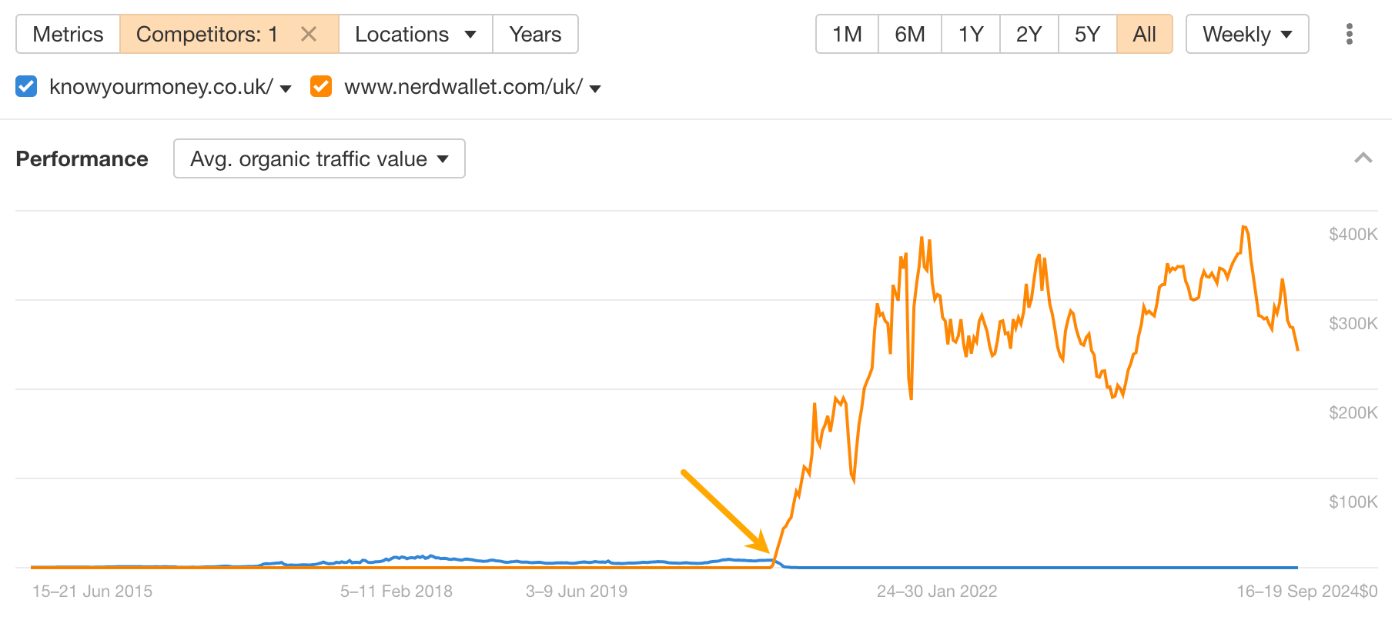
Task: Select the All time range
Action: [x=1144, y=34]
